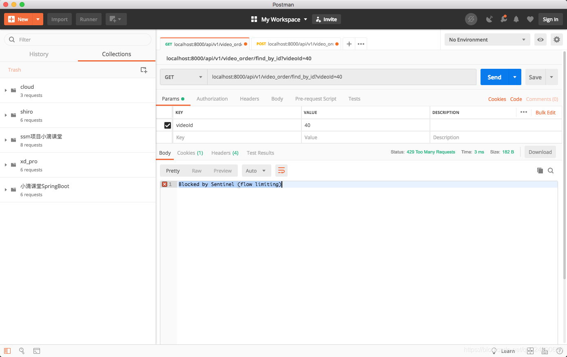The width and height of the screenshot is (567, 357).
Task: Open the My Workspace dropdown
Action: click(284, 19)
